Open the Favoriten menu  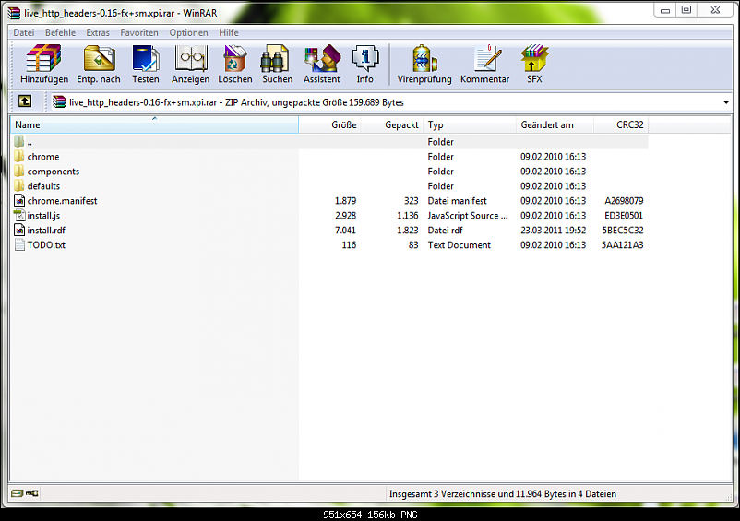[x=139, y=32]
